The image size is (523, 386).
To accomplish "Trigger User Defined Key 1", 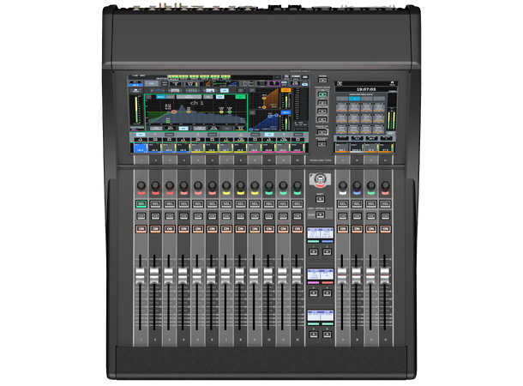I will (x=314, y=252).
